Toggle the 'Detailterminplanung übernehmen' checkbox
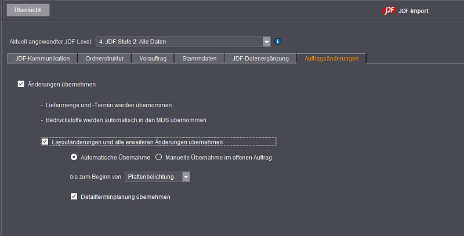464x236 pixels. [74, 197]
